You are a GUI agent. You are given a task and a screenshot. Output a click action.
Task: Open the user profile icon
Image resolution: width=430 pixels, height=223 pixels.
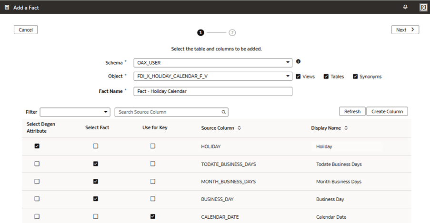pos(422,7)
